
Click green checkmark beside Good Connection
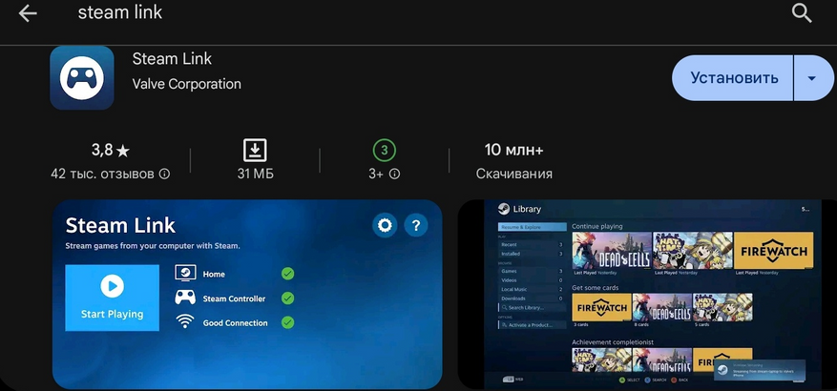[287, 322]
